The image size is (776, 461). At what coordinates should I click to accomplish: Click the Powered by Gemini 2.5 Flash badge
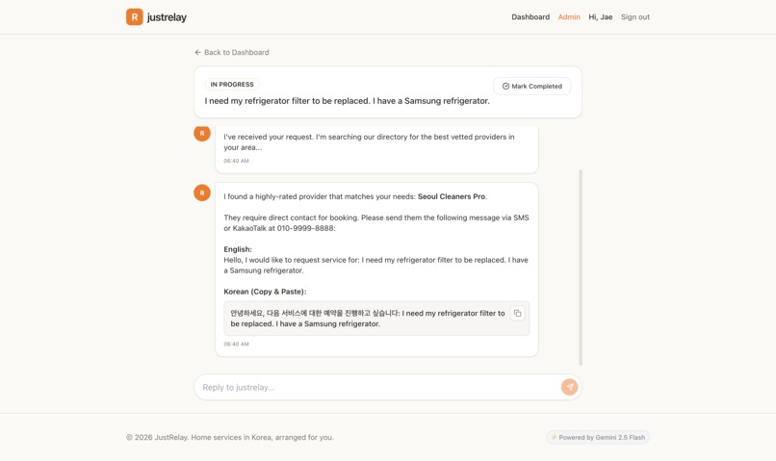tap(598, 437)
